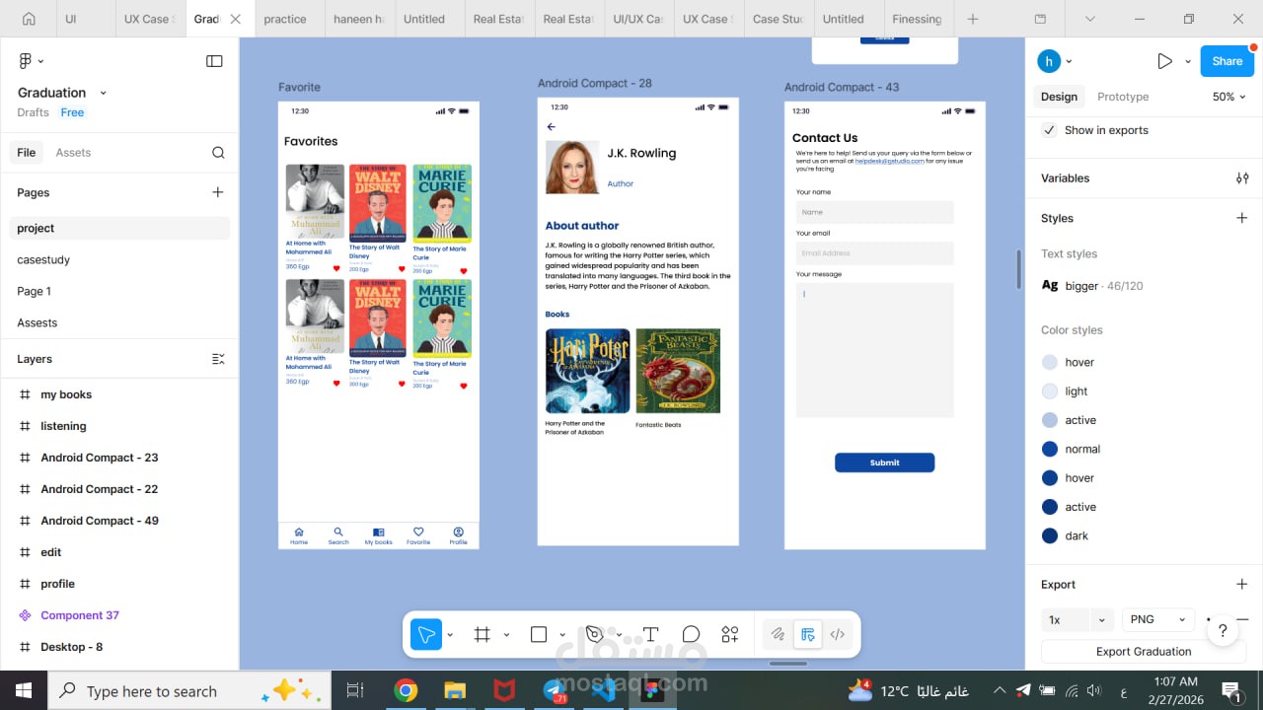Click Export Graduation button
Image resolution: width=1263 pixels, height=710 pixels.
click(x=1144, y=652)
